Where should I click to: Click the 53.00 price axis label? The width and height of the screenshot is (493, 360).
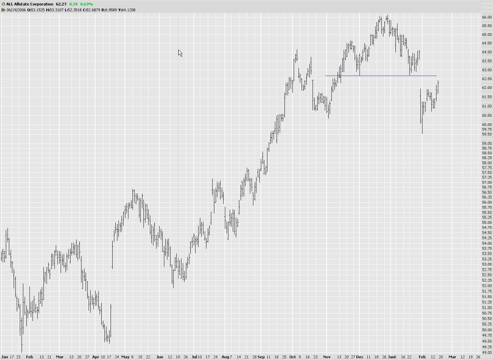point(487,264)
